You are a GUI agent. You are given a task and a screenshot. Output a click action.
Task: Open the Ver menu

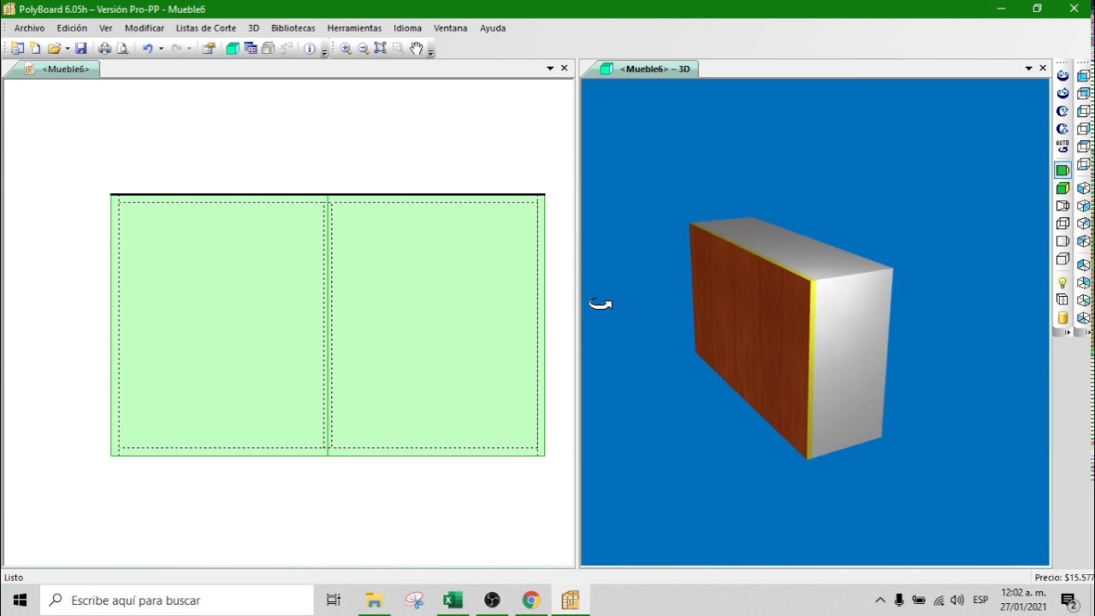(x=105, y=28)
